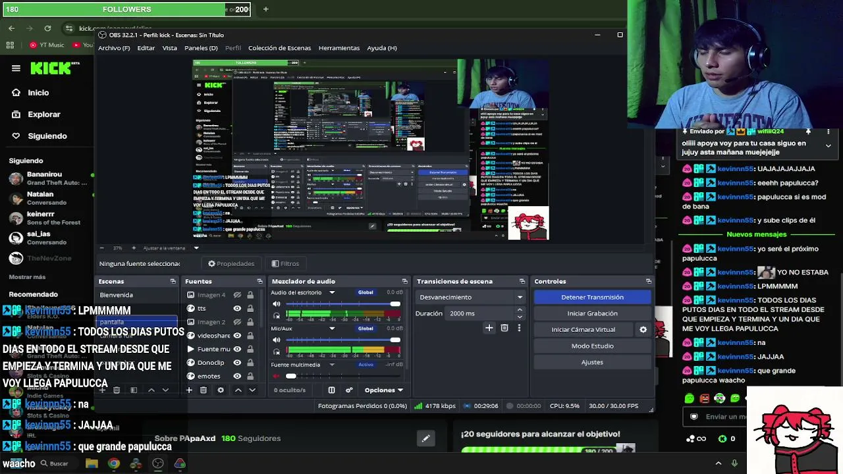Start the virtual camera with Iniciar Cámara Virtual

pyautogui.click(x=584, y=330)
